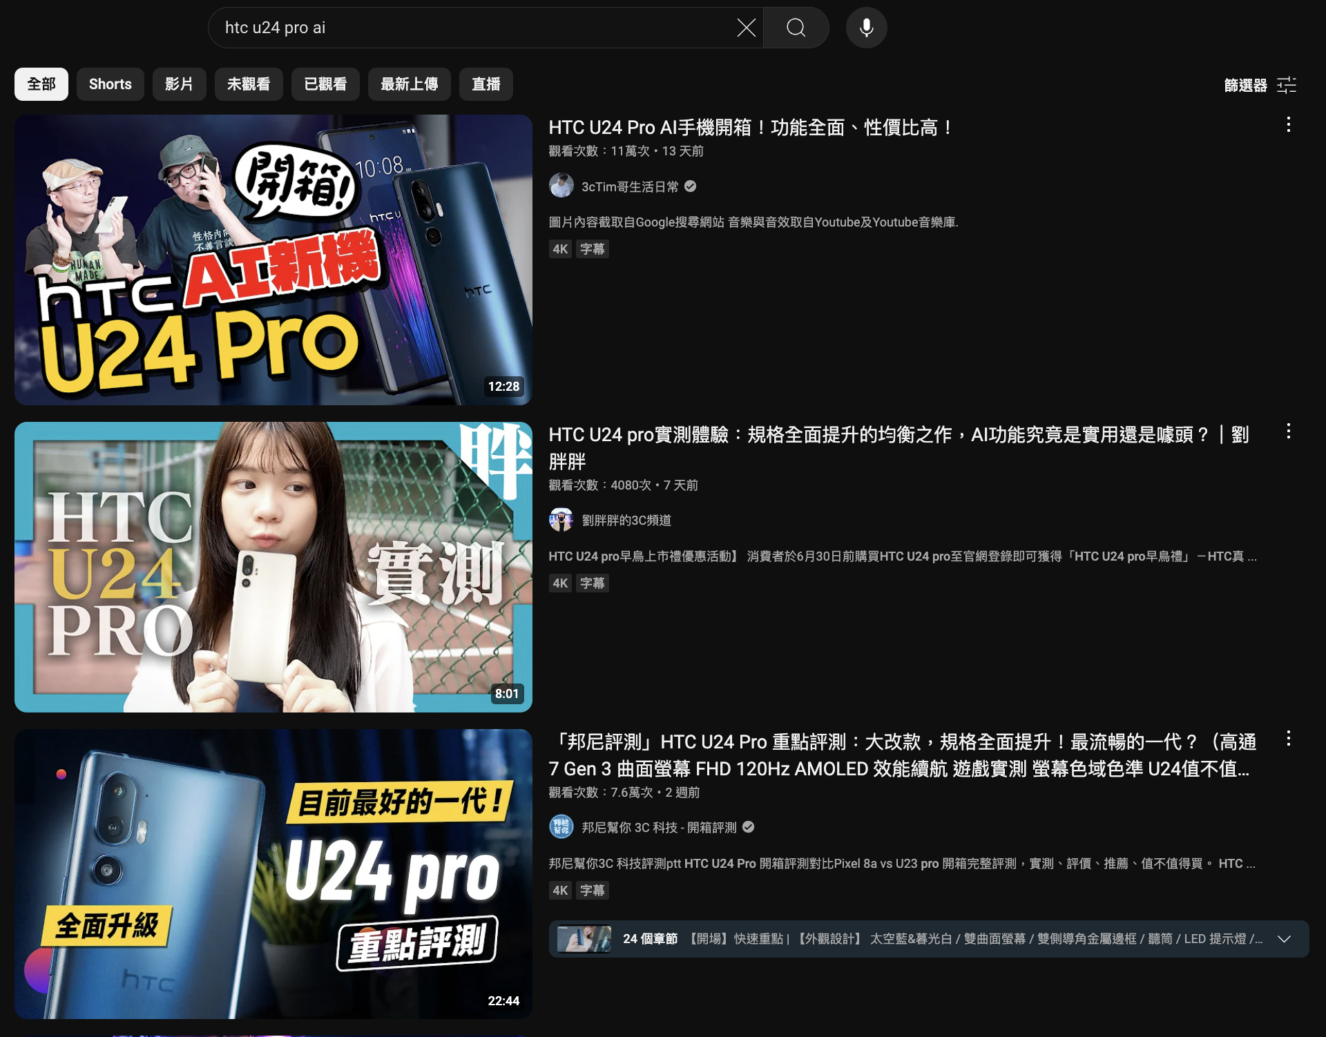
Task: Click the small chapter preview thumbnail
Action: pos(584,939)
